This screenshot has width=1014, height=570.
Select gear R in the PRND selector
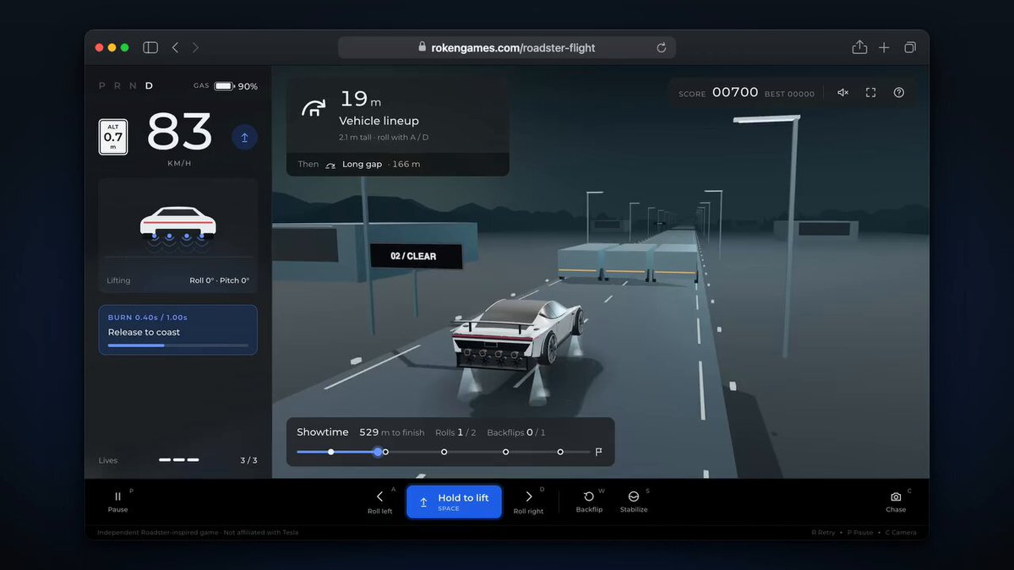click(117, 86)
